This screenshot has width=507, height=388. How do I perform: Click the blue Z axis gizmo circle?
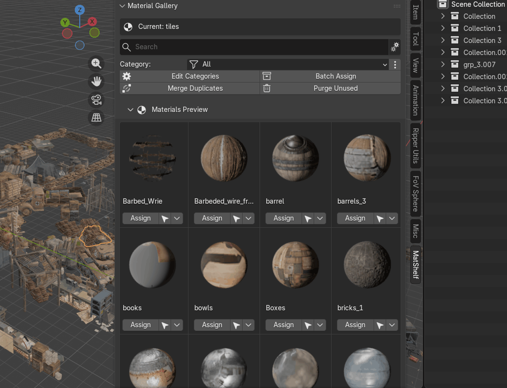[x=80, y=10]
